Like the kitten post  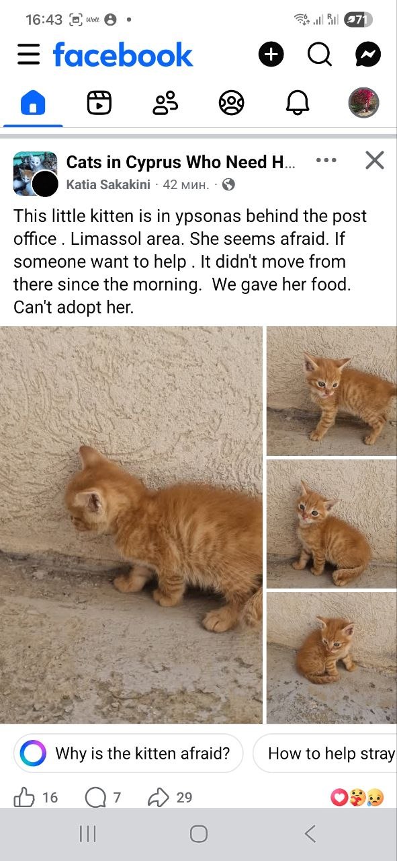(36, 798)
